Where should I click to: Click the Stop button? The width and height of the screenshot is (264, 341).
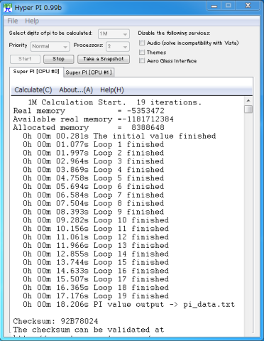point(58,59)
